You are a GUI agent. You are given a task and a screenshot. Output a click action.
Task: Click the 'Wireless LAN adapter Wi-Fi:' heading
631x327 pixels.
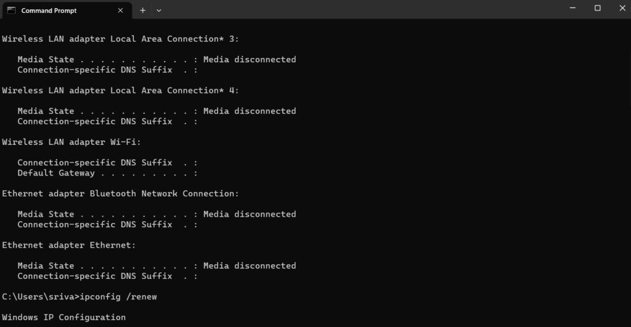click(71, 142)
